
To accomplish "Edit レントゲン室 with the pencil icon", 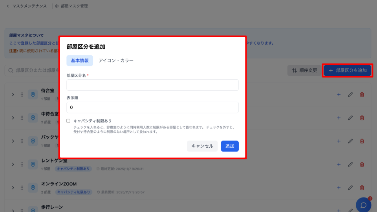I will pos(350,164).
